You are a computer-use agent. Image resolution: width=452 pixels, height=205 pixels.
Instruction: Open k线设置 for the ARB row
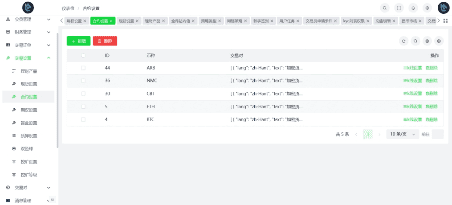pos(413,68)
